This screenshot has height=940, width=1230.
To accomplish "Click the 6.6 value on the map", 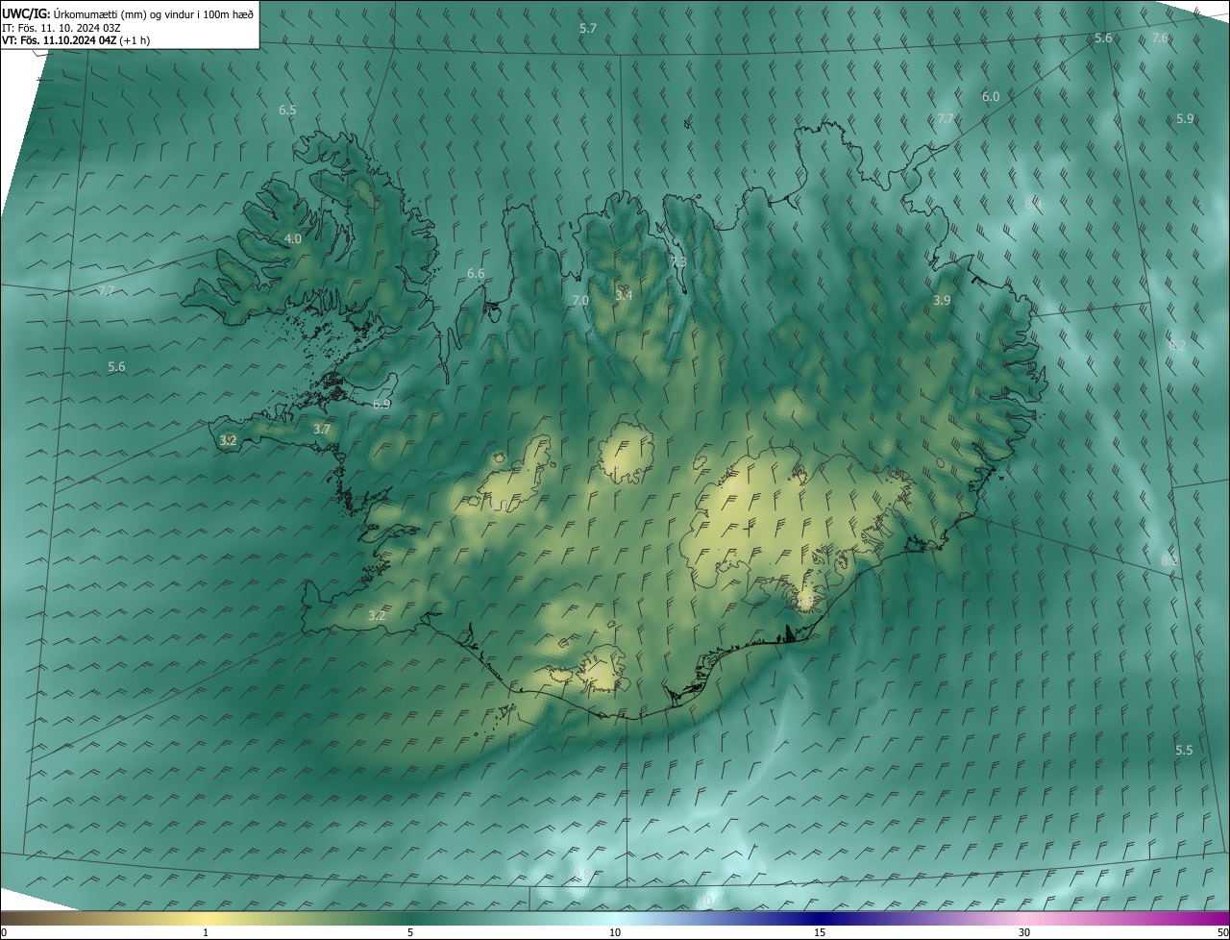I will pyautogui.click(x=476, y=274).
